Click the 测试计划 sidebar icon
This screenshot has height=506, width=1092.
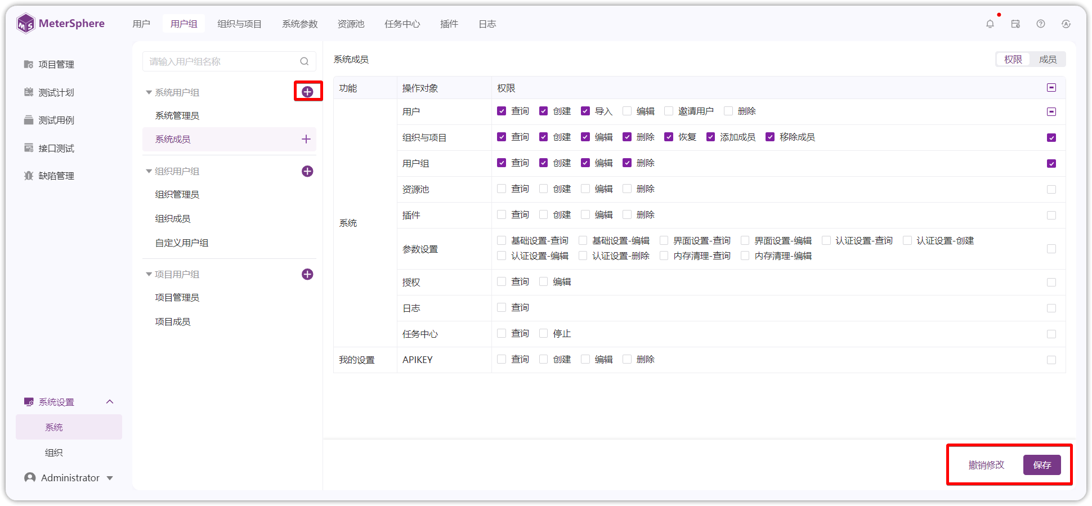29,92
